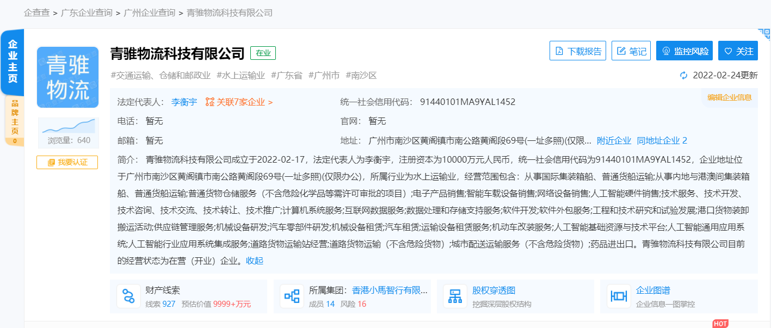771x328 pixels.
Task: Click the 挖掘深层股权结构 subtitle
Action: point(502,304)
